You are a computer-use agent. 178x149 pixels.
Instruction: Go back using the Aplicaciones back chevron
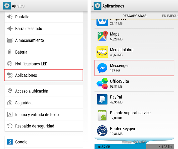92,6
